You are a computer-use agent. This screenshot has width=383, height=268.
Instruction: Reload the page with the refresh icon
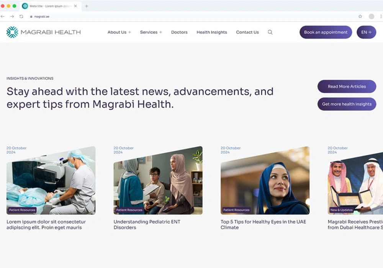[x=21, y=16]
